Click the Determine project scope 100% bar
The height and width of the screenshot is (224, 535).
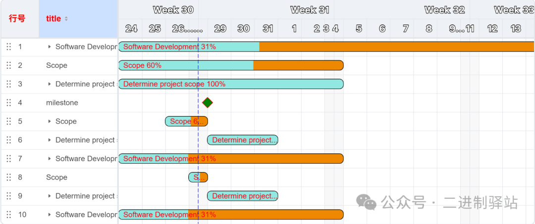click(230, 84)
